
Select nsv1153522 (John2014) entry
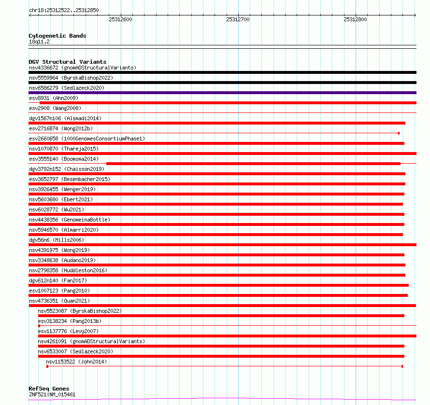pyautogui.click(x=76, y=362)
